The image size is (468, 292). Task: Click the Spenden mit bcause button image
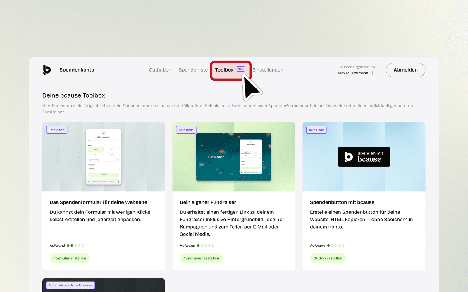[x=364, y=157]
